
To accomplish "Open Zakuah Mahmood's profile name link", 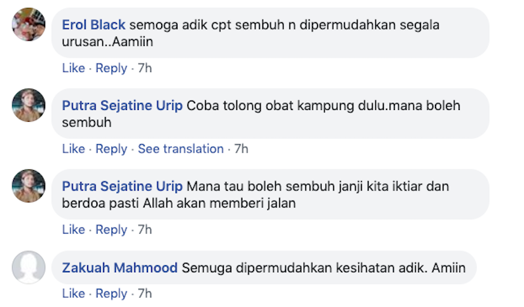I will click(x=120, y=268).
